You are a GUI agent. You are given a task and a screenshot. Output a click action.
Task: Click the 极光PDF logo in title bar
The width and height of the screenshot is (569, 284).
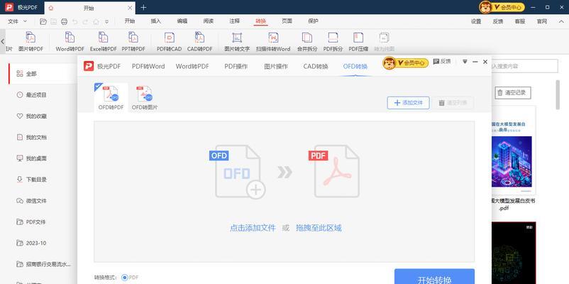click(x=9, y=7)
